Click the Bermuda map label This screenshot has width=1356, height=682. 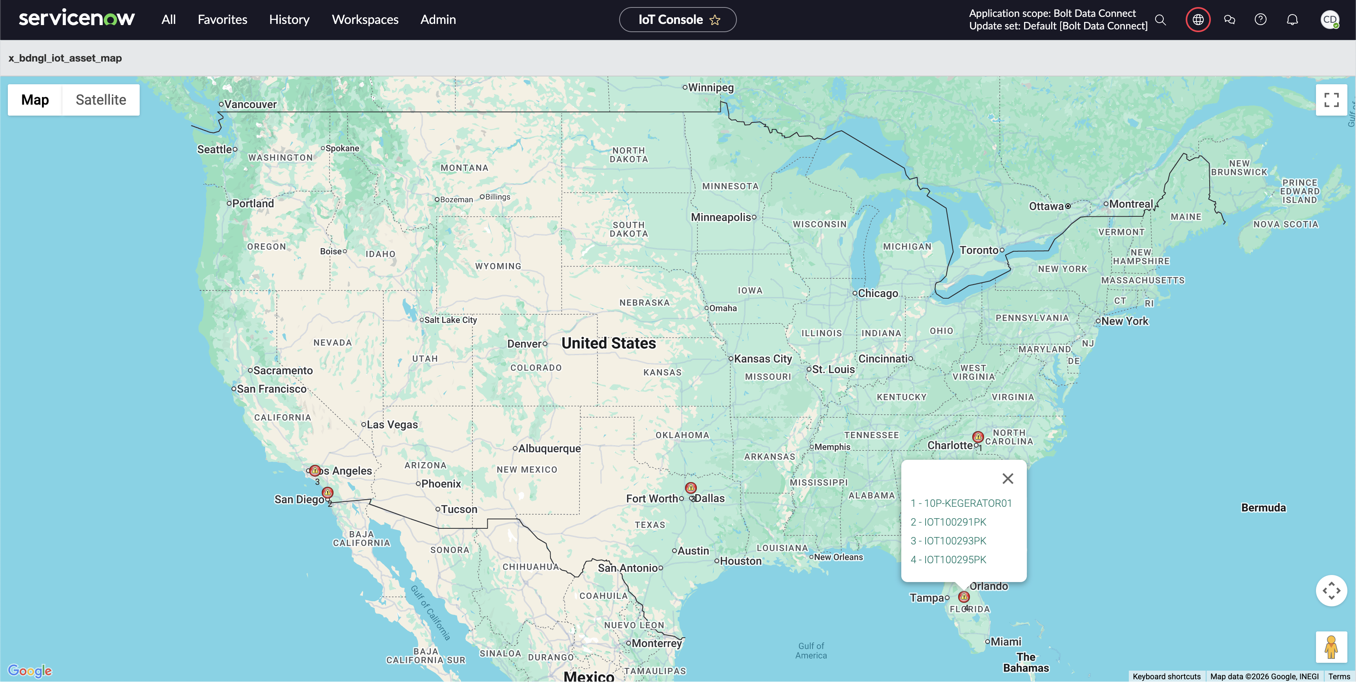(1263, 508)
